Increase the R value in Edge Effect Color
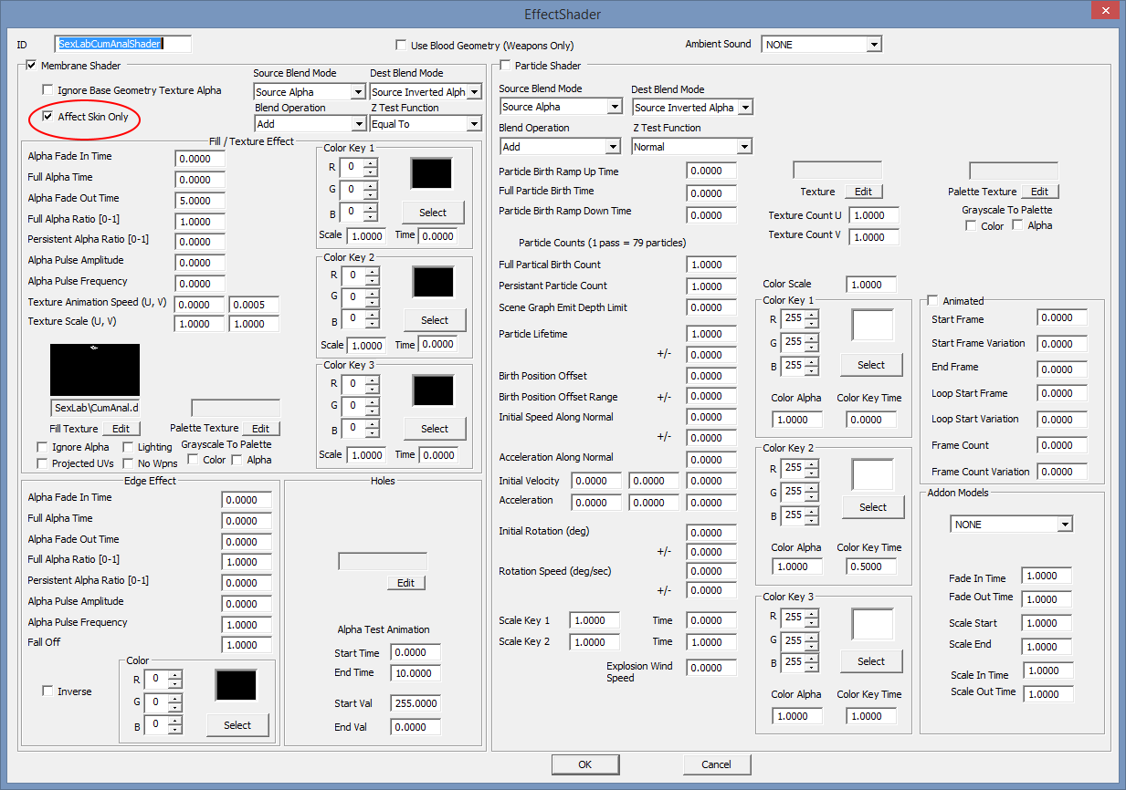The width and height of the screenshot is (1126, 790). click(175, 675)
